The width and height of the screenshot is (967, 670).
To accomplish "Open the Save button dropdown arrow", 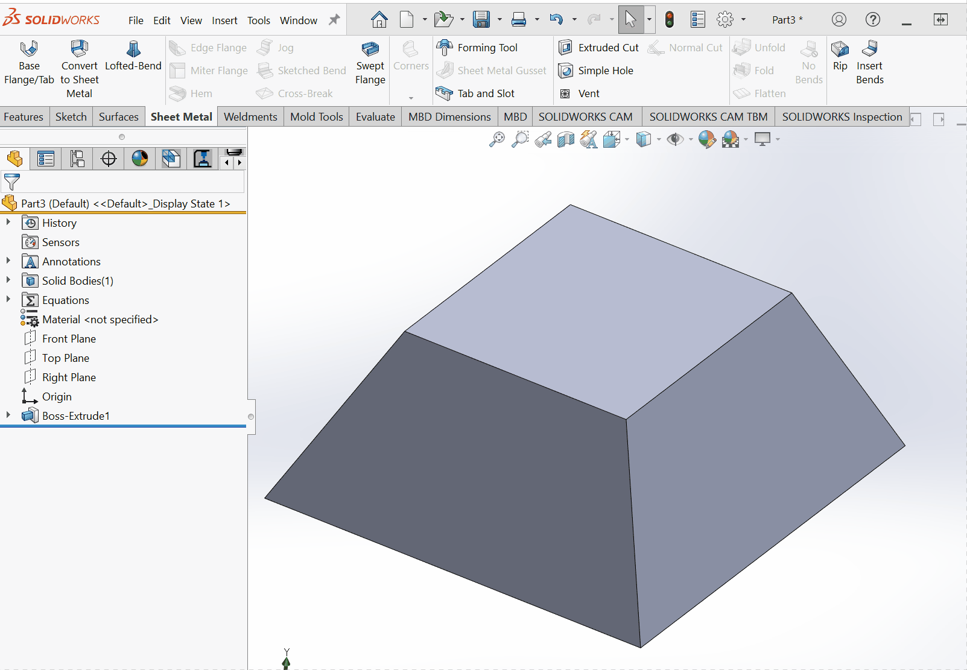I will coord(499,20).
